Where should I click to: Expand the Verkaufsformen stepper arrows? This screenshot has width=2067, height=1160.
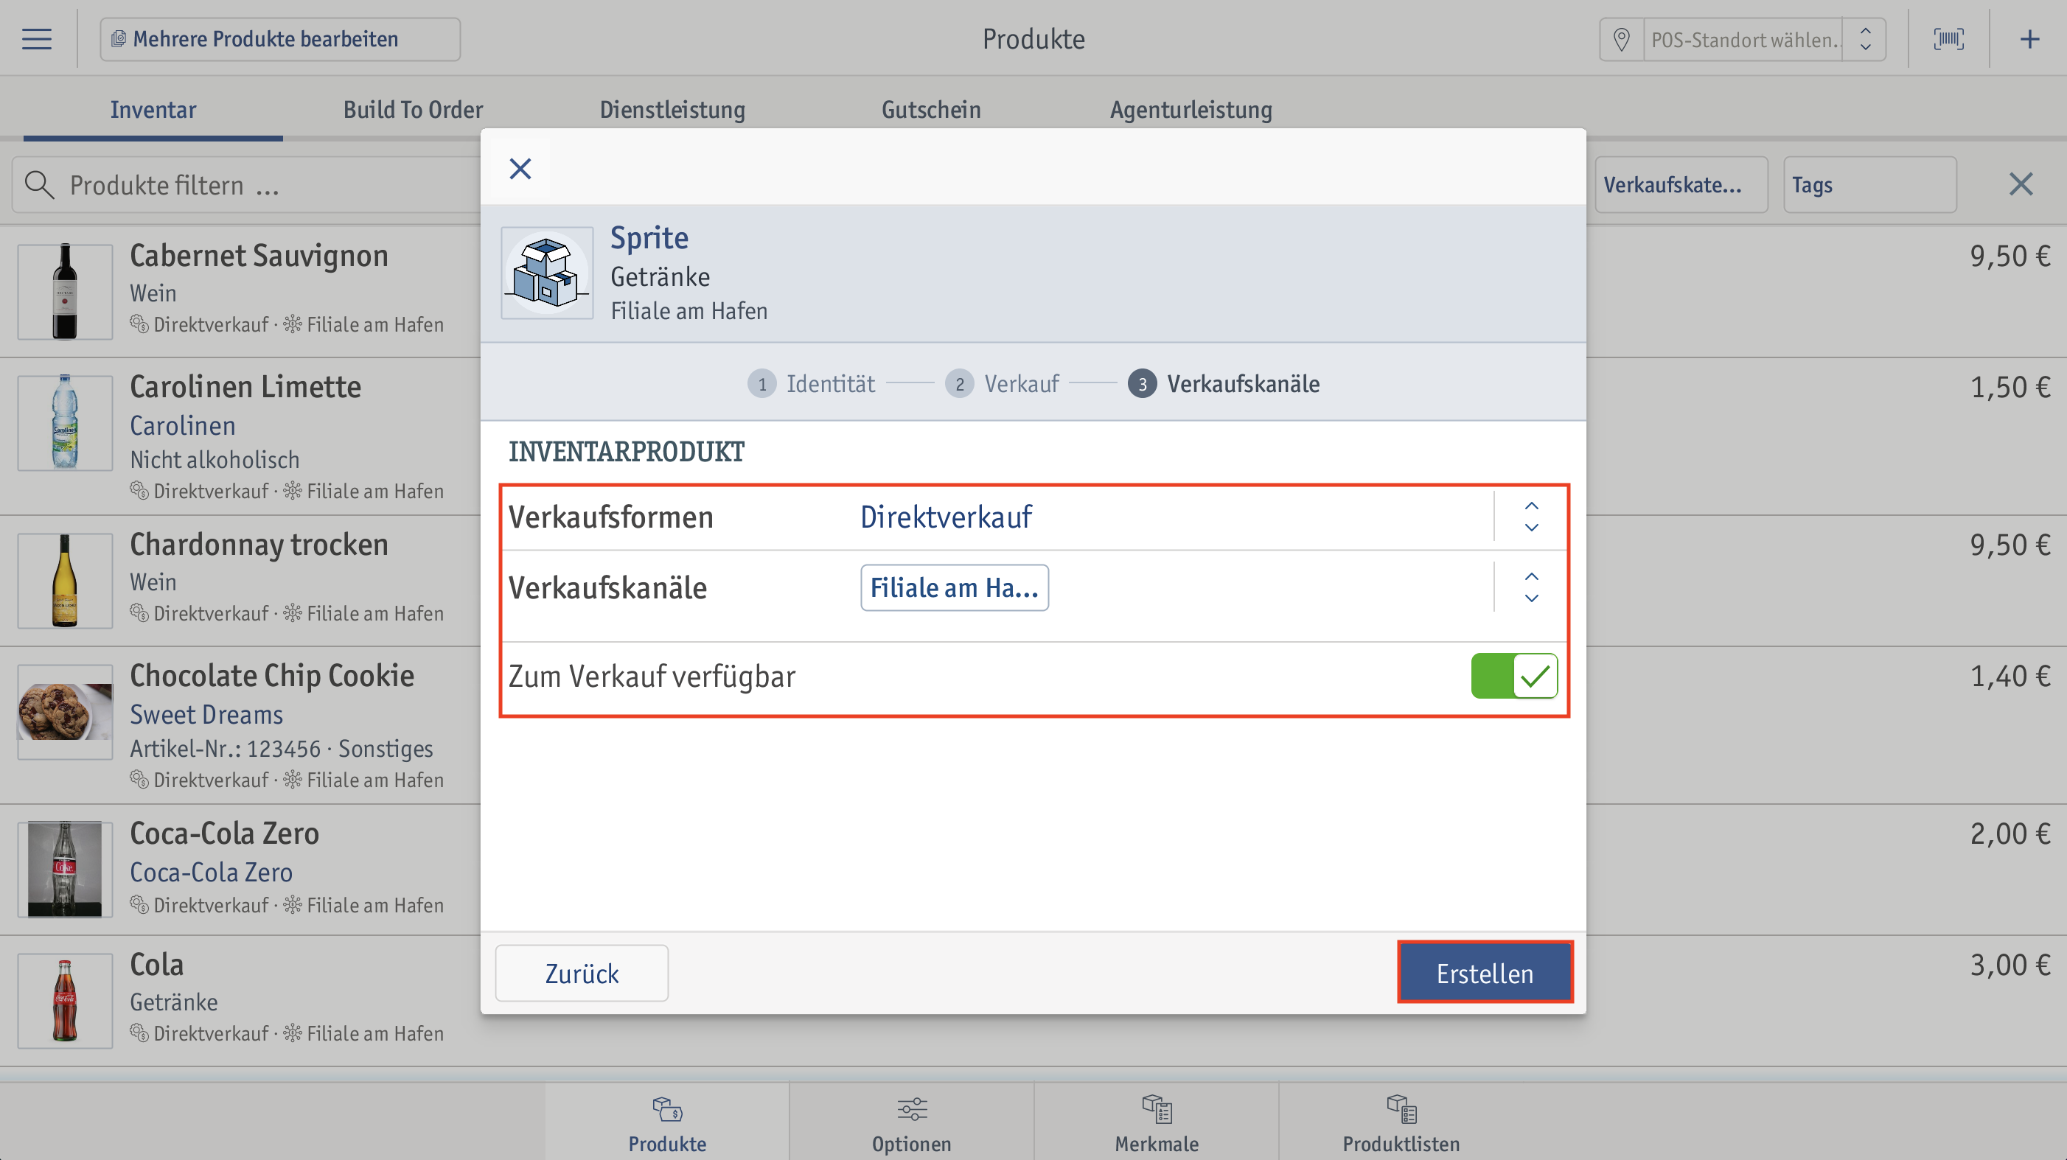click(1531, 517)
